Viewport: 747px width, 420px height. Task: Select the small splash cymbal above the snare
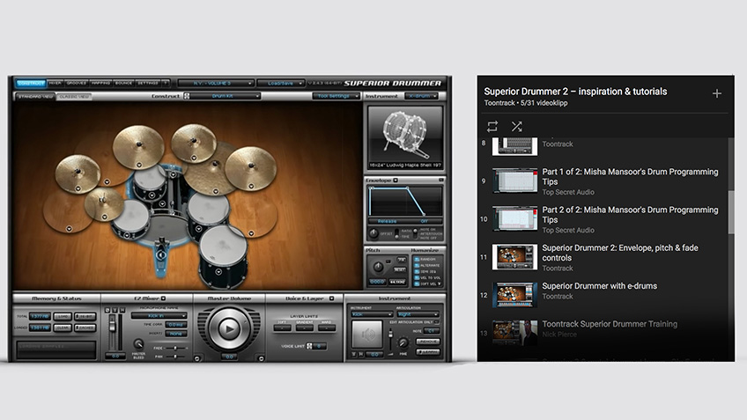(104, 203)
